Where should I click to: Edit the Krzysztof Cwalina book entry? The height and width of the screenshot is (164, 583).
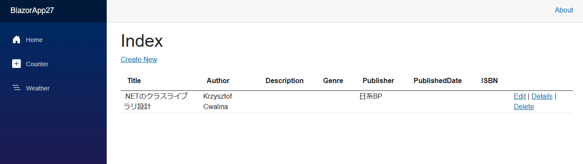pos(520,96)
